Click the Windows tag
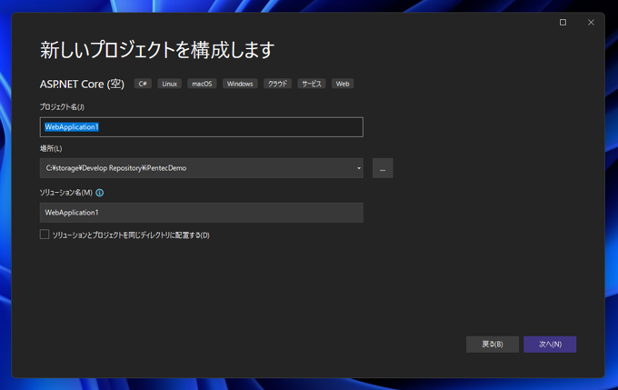The width and height of the screenshot is (618, 390). [240, 84]
